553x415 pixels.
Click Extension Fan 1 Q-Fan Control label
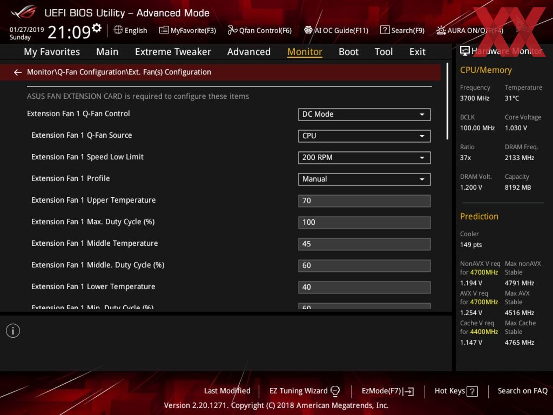78,114
